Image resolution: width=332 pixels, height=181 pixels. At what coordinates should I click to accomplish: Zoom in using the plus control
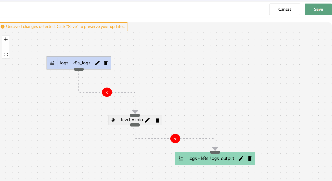pyautogui.click(x=5, y=39)
